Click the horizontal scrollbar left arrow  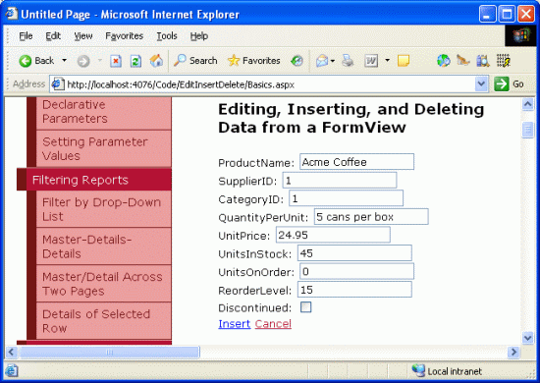click(11, 352)
